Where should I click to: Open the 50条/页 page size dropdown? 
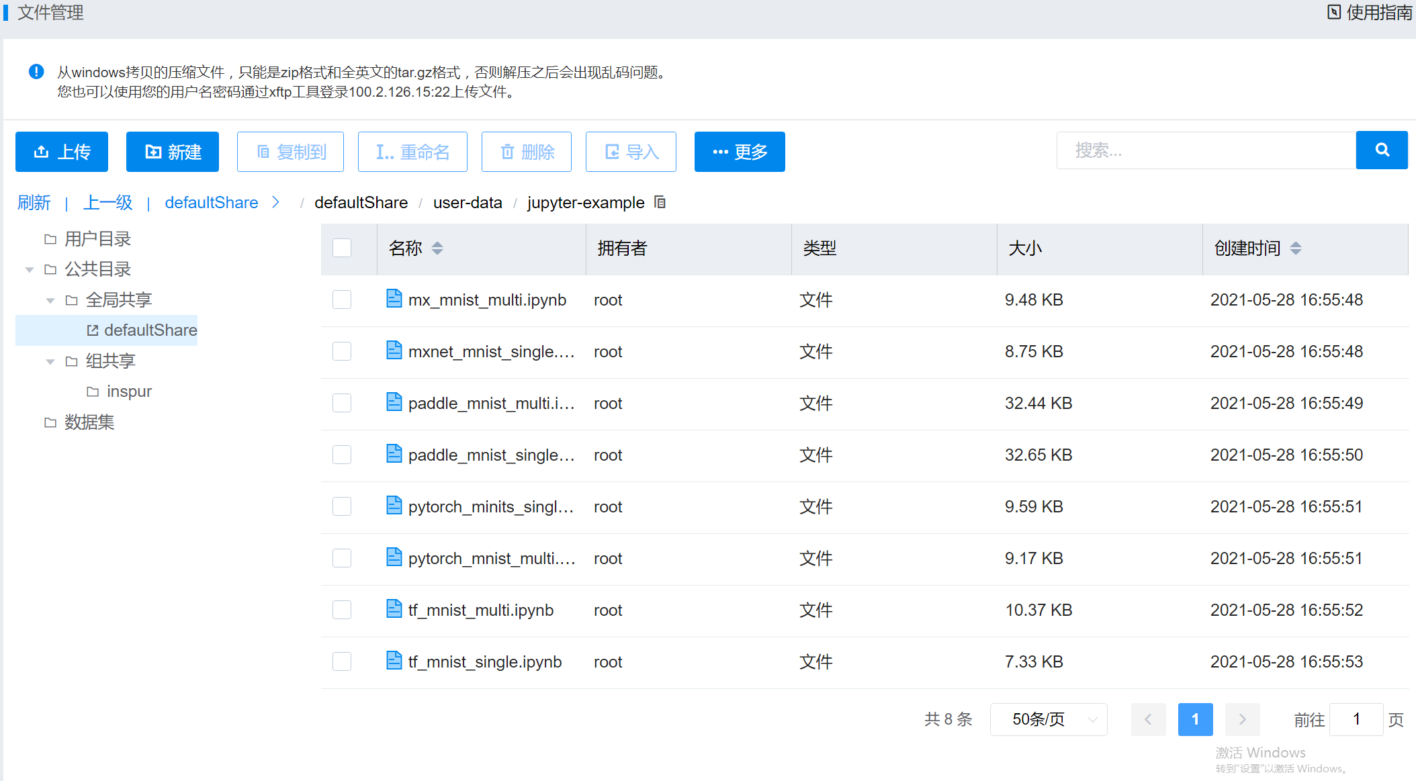pyautogui.click(x=1048, y=719)
